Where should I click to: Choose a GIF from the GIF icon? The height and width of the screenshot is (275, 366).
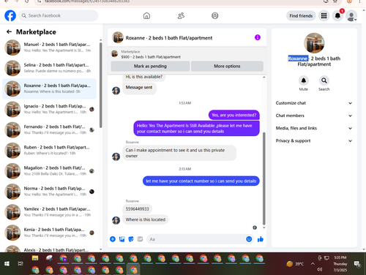(x=140, y=239)
